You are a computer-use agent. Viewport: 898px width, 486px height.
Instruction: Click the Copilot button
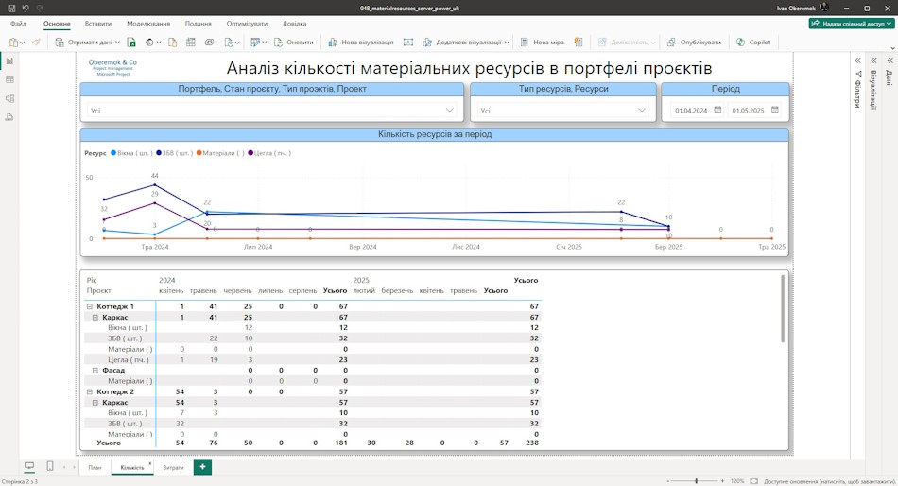pyautogui.click(x=753, y=43)
